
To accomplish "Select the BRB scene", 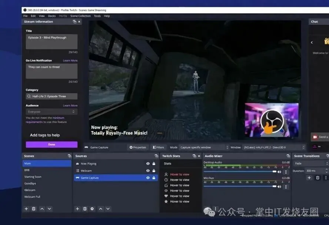I will coord(47,170).
